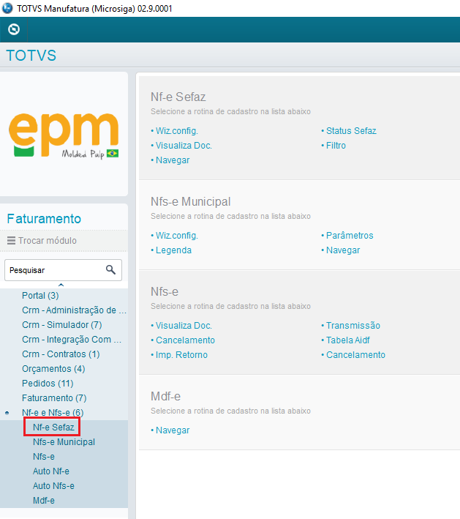Open Navegar under Nf-e Sefaz

click(173, 160)
